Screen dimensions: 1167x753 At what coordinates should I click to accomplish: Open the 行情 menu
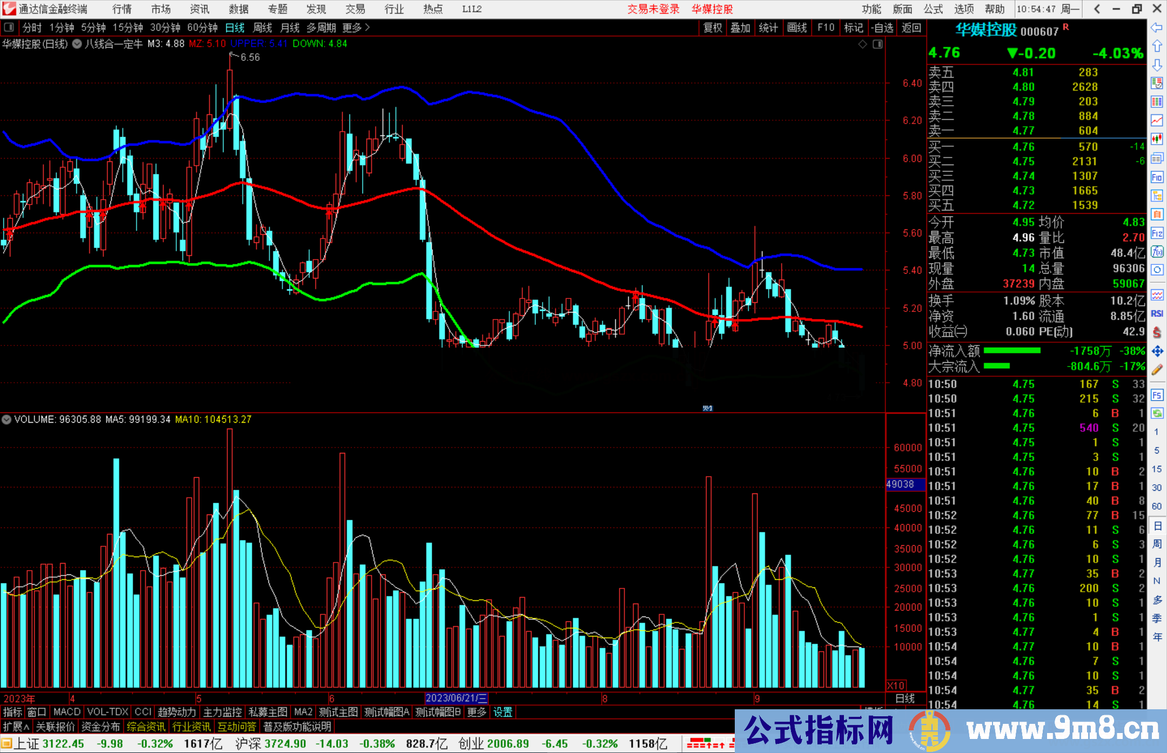[x=122, y=9]
